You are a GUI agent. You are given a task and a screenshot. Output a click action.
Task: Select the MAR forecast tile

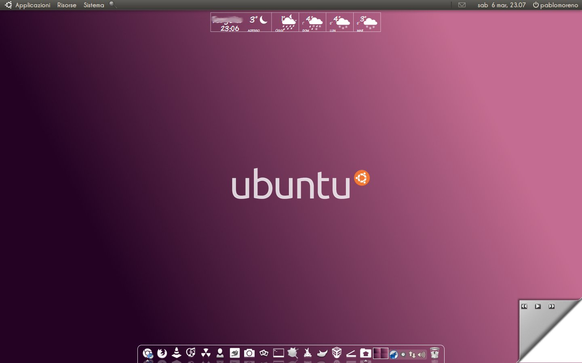(x=367, y=23)
